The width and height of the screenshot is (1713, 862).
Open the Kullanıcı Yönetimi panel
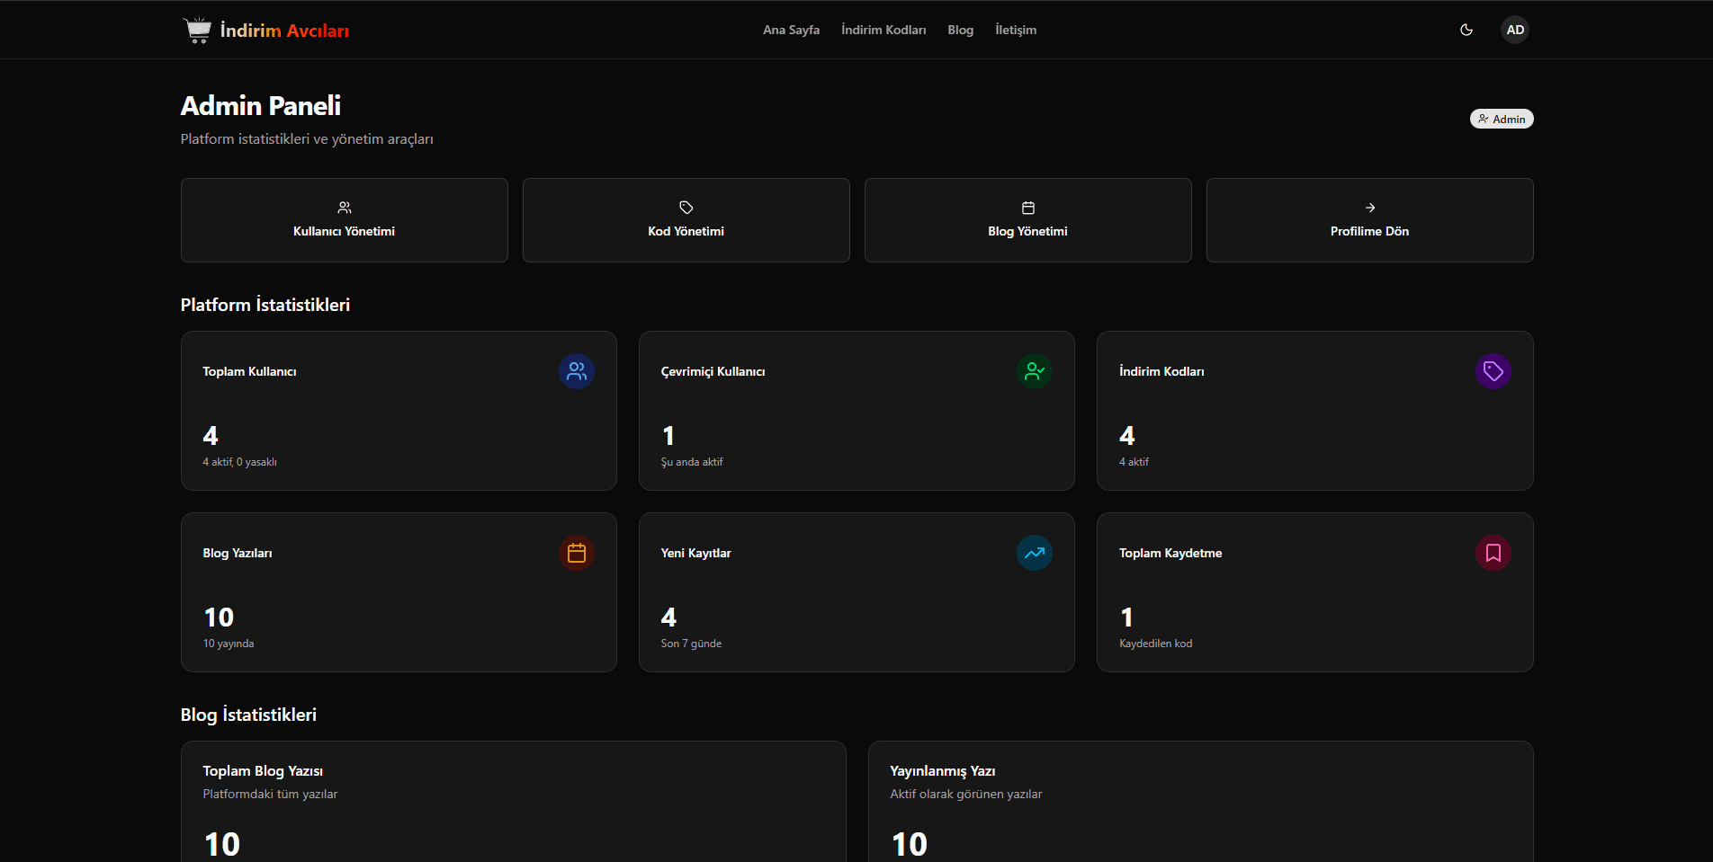[x=344, y=220]
